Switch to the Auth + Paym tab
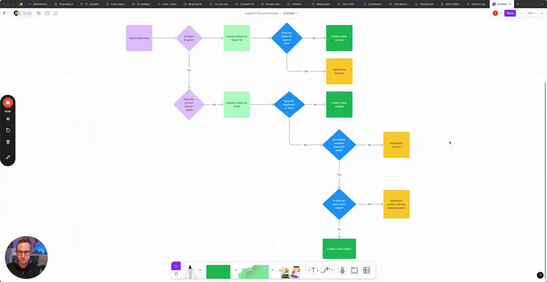This screenshot has height=282, width=547. coord(167,4)
